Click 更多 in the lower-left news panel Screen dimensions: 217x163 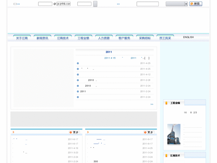[74, 132]
